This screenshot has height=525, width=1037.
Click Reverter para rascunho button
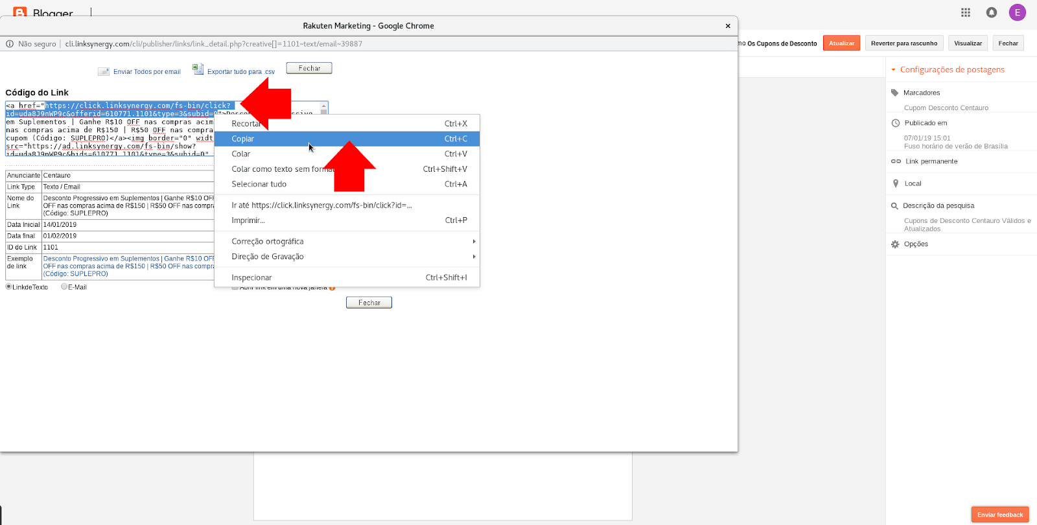(904, 43)
